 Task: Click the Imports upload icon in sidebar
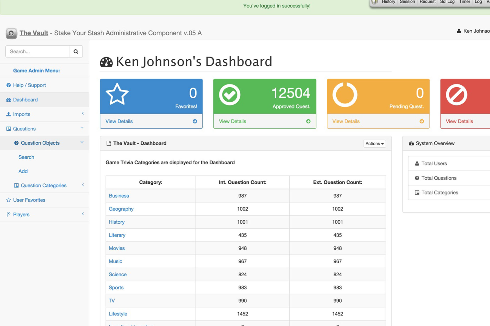coord(8,114)
